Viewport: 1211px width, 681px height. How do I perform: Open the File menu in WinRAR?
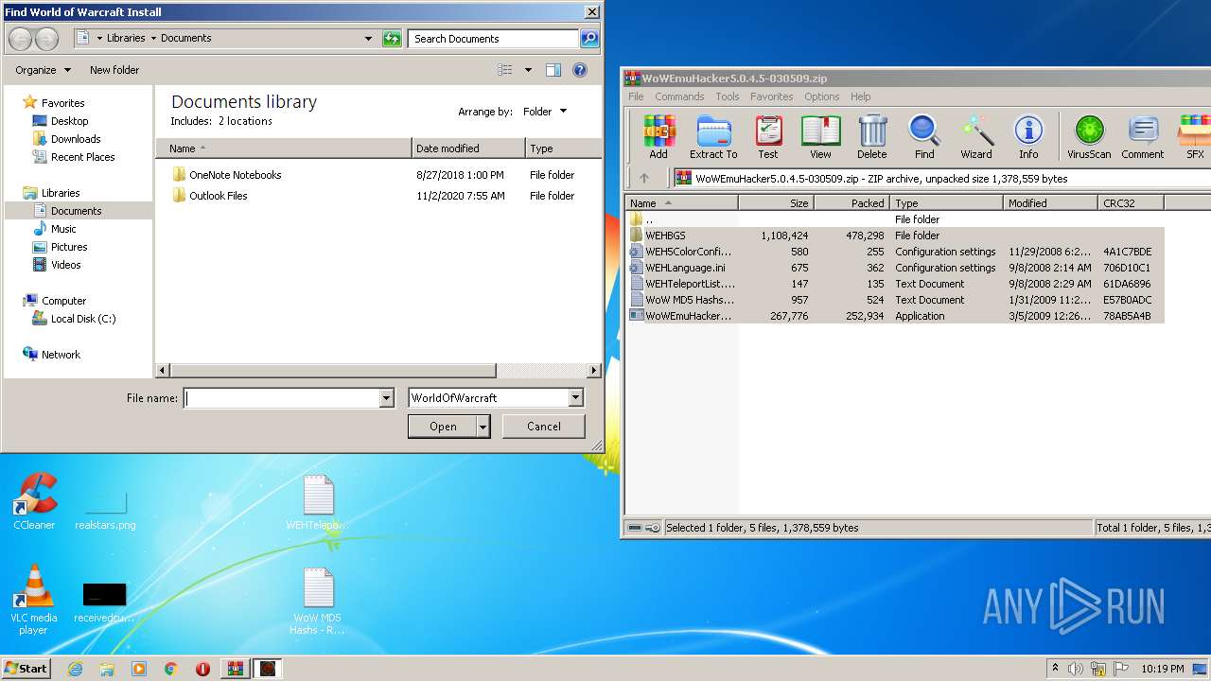click(x=636, y=96)
